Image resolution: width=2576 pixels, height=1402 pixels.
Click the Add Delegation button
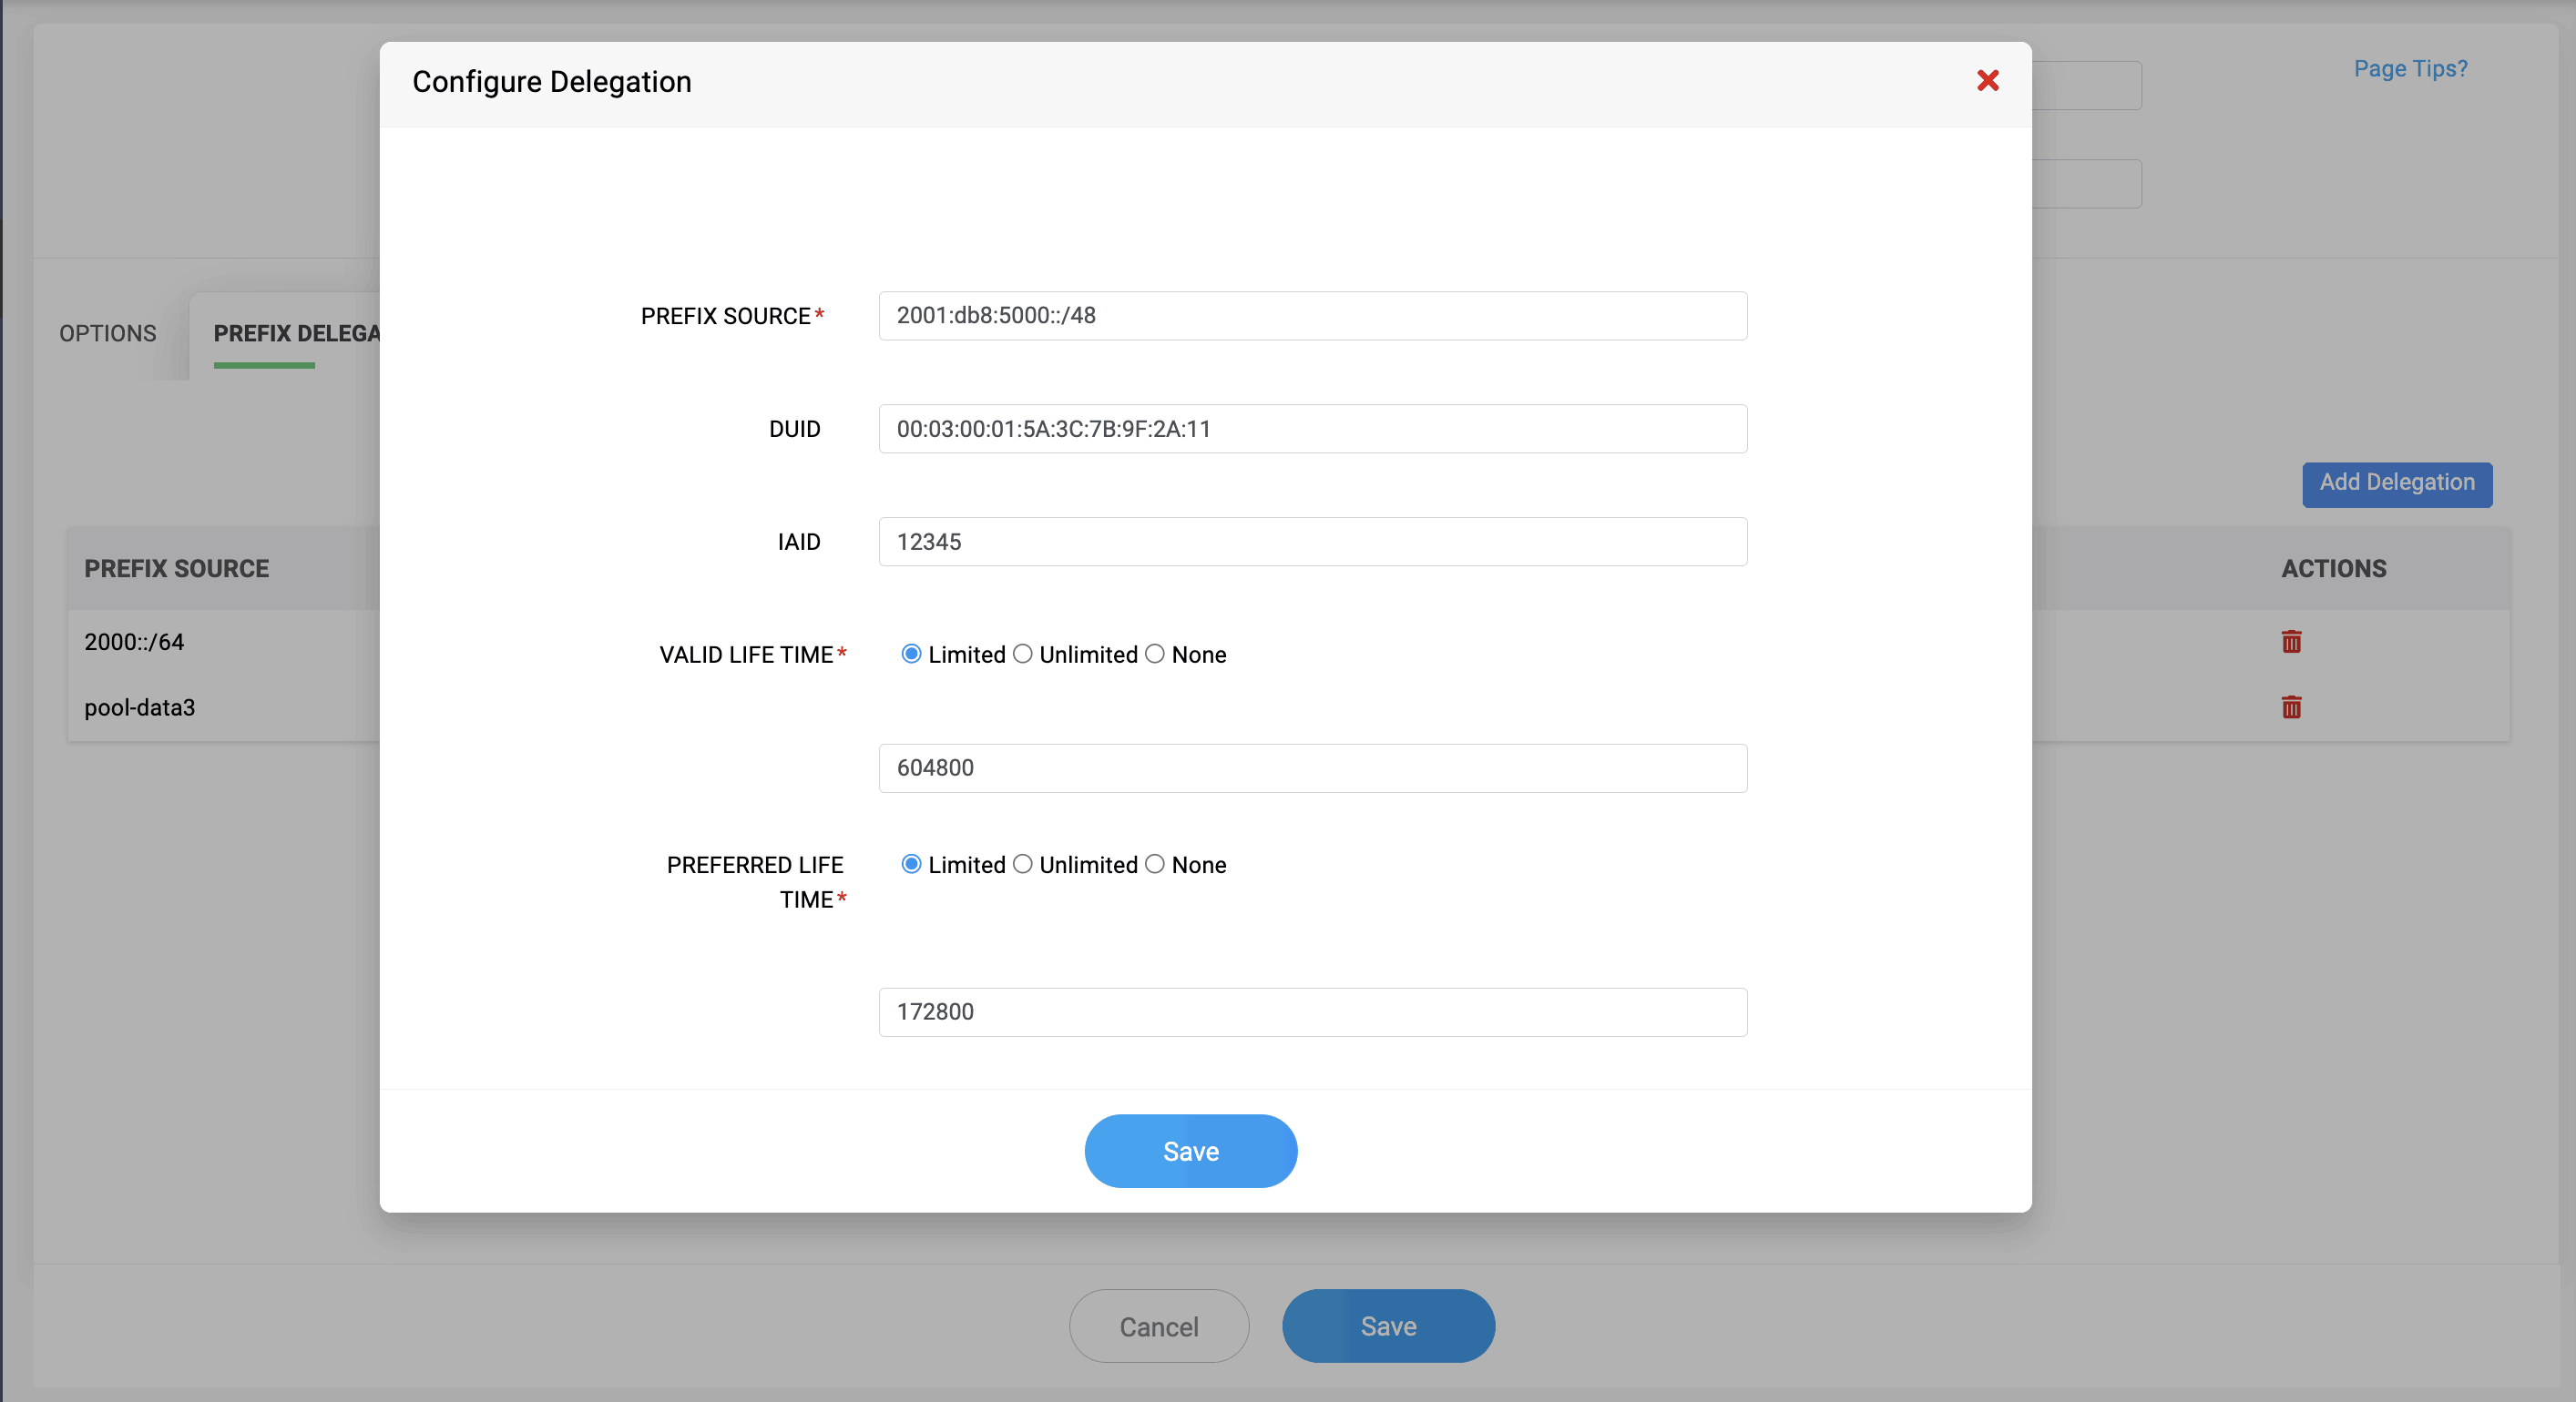tap(2396, 483)
